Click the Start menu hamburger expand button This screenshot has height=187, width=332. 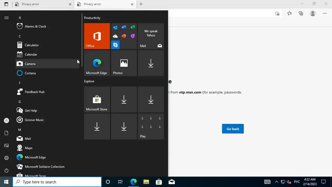[6, 18]
